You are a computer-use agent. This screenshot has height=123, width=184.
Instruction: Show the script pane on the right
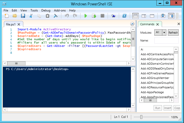144,16
